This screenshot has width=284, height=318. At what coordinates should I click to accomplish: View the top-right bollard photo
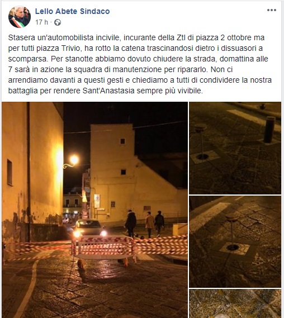click(x=235, y=148)
